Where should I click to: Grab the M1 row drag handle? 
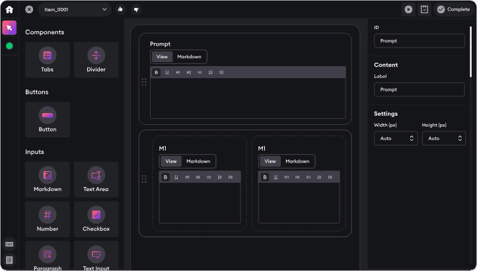click(144, 179)
